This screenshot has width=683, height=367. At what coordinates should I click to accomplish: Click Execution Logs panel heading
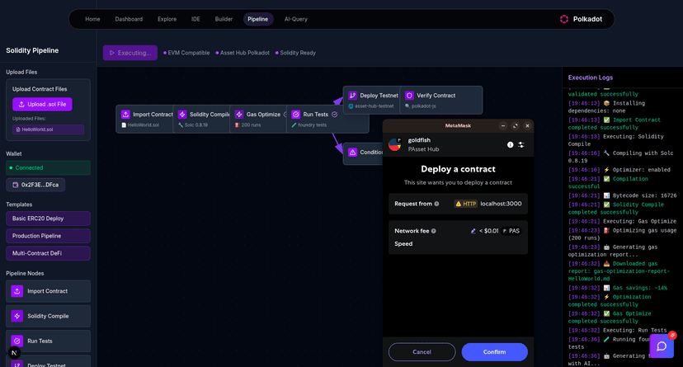coord(591,78)
